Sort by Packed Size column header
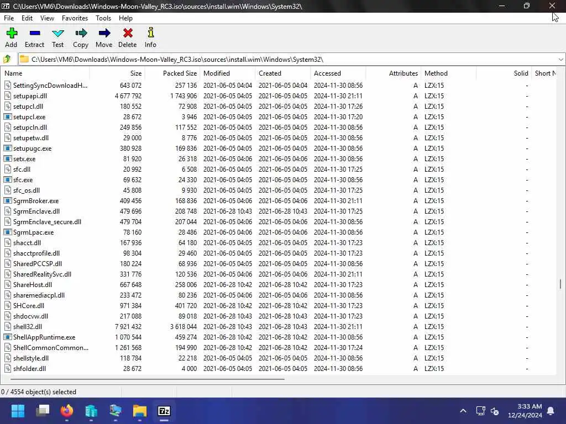This screenshot has height=424, width=566. [x=172, y=73]
